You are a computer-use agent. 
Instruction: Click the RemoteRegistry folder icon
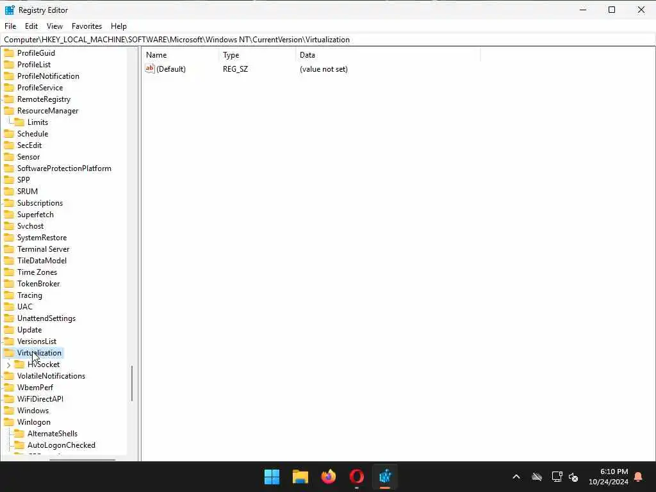[9, 99]
